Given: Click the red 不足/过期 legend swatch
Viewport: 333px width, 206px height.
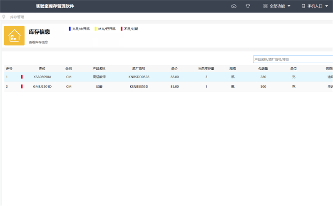Looking at the screenshot, I should (x=122, y=29).
